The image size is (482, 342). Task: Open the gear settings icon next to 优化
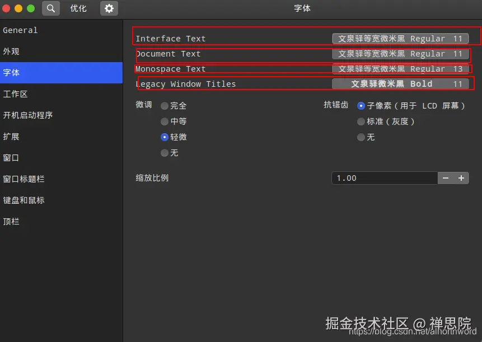109,8
